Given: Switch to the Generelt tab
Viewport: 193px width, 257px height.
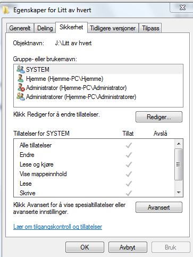Looking at the screenshot, I should click(x=20, y=28).
